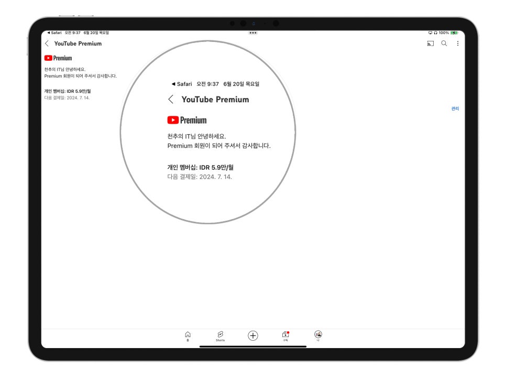
Task: Open the Home tab in bottom bar
Action: coord(188,335)
